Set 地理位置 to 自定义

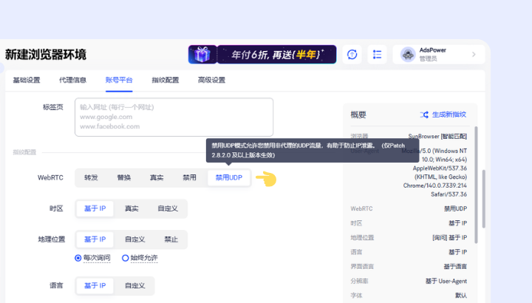(x=135, y=239)
